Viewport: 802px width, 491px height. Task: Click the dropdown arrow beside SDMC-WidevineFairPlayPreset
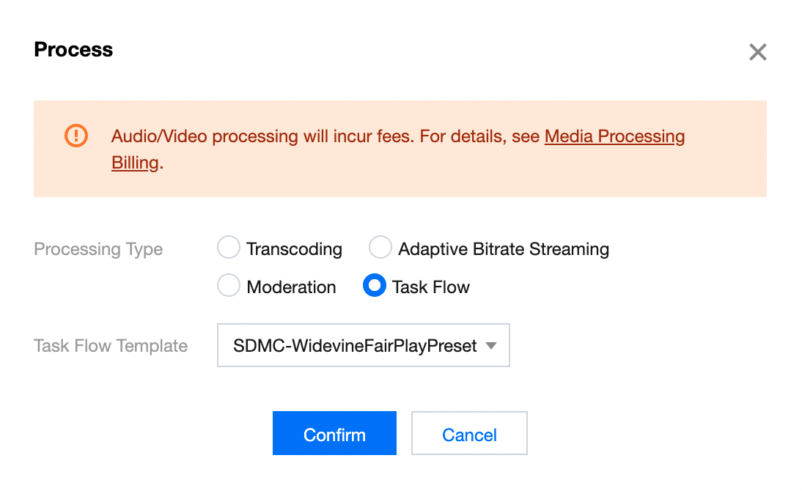tap(492, 345)
